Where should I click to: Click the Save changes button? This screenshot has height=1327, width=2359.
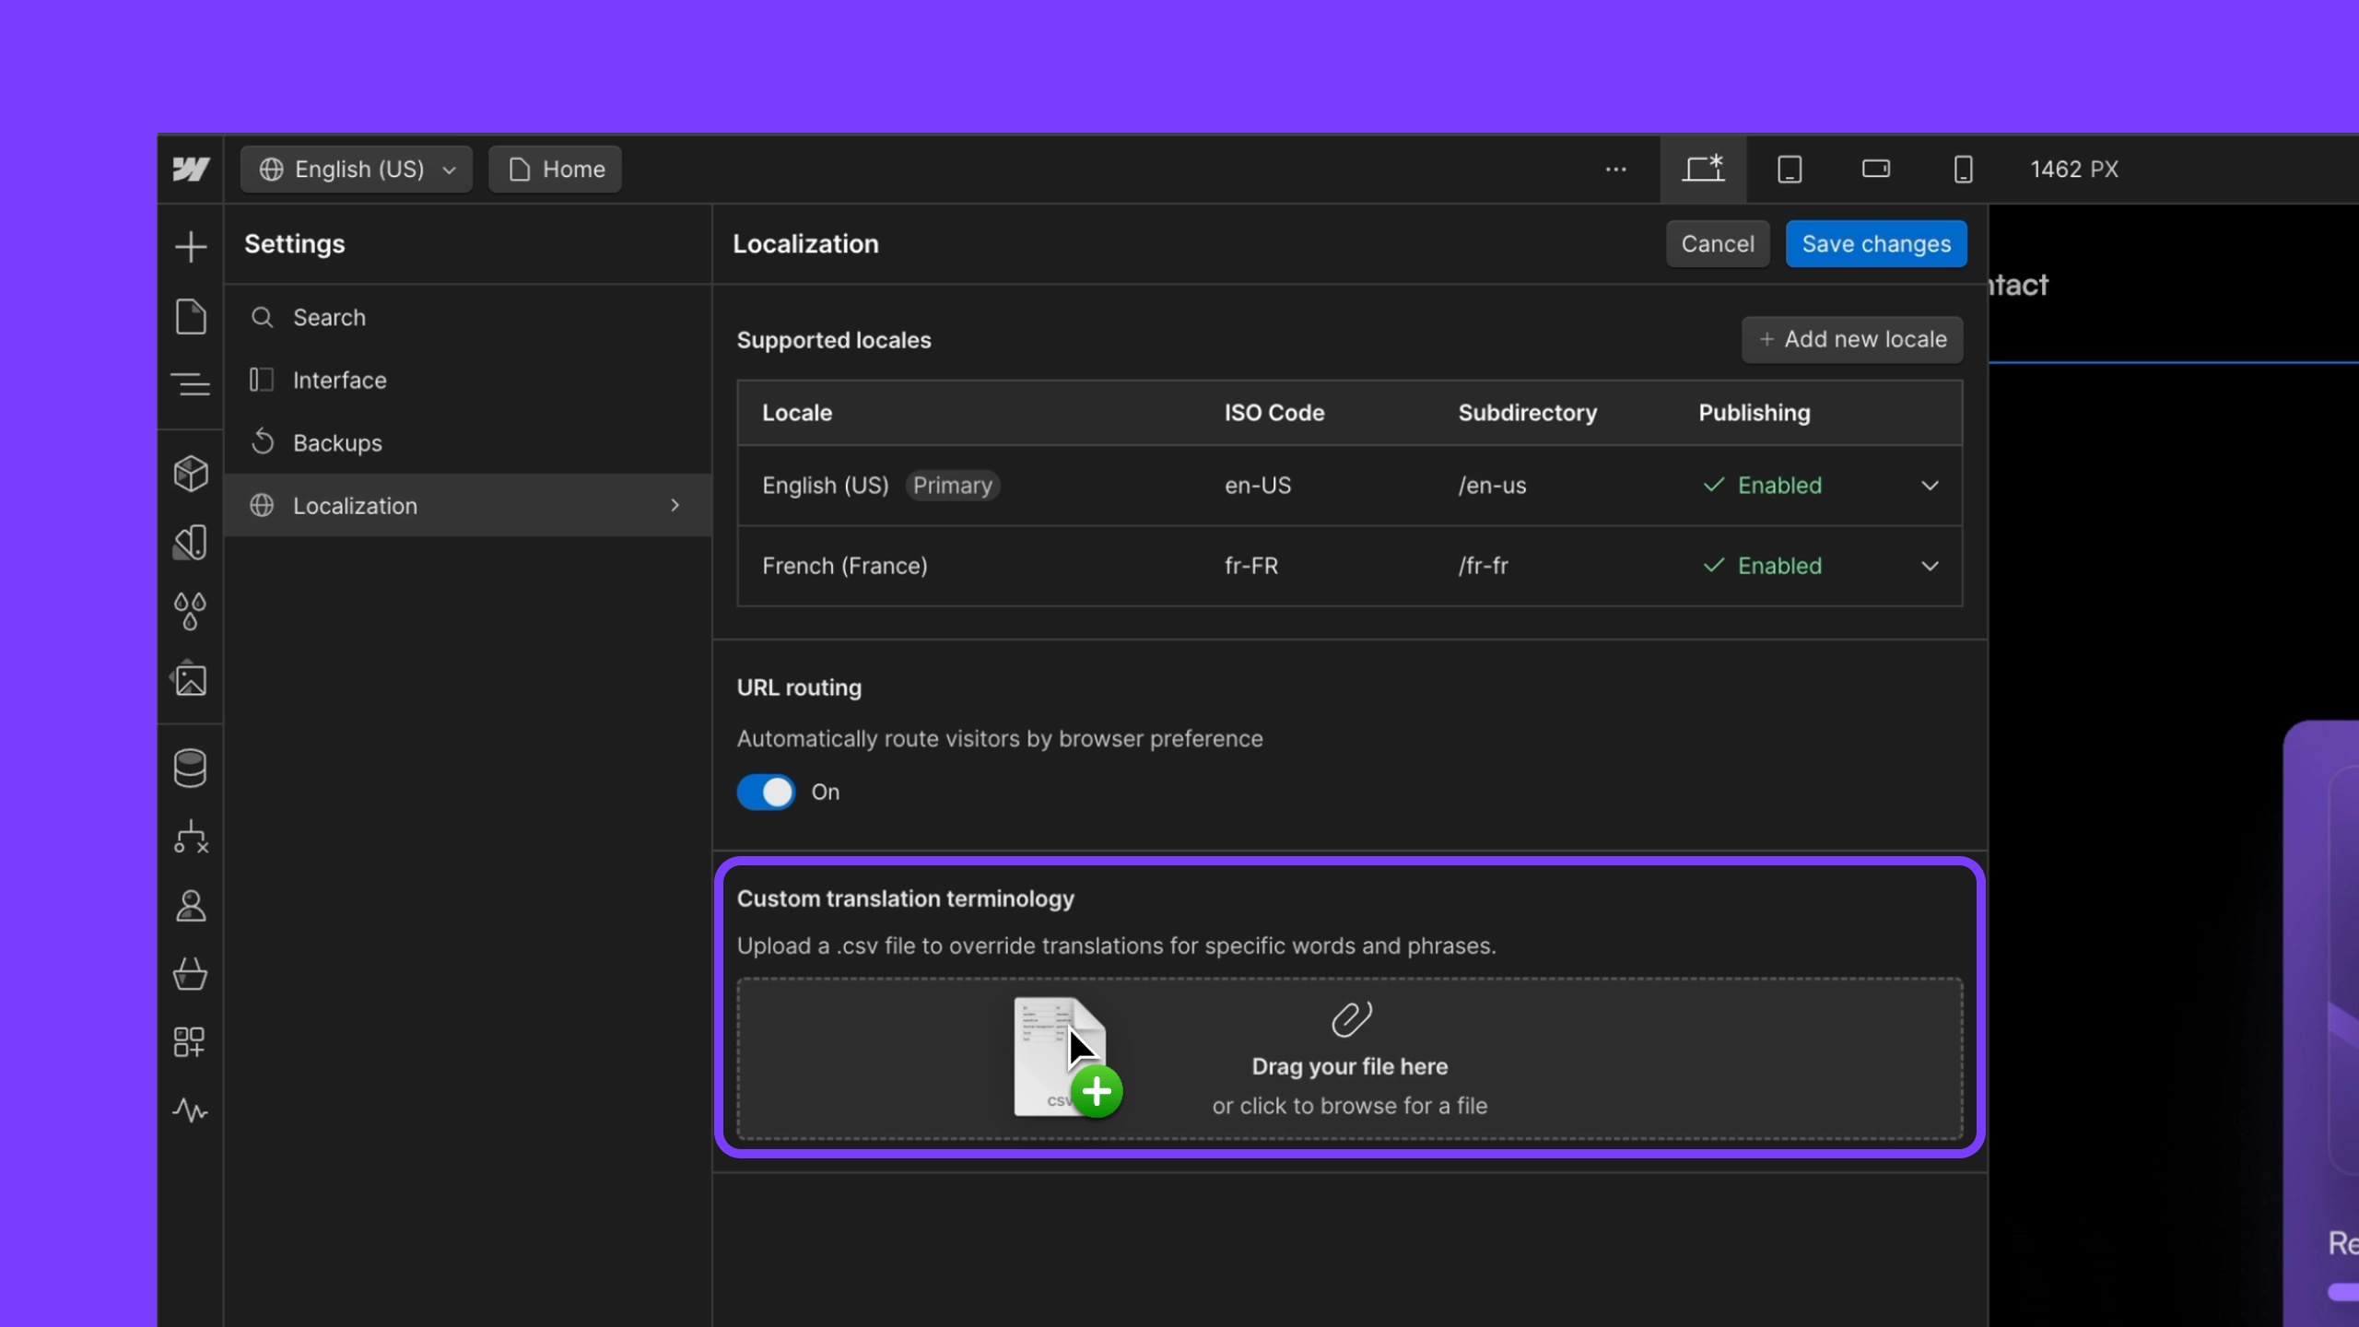pos(1875,244)
